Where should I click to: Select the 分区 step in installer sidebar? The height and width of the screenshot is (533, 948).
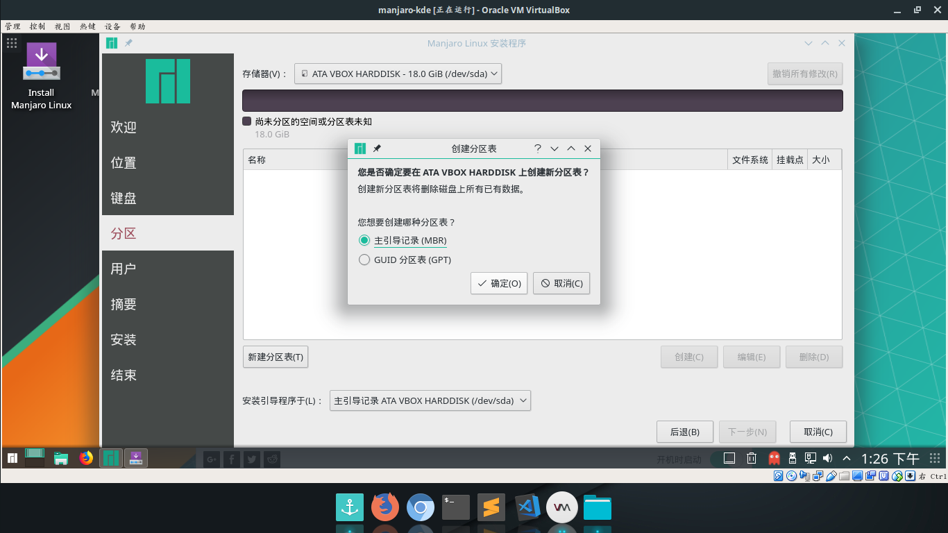click(168, 233)
